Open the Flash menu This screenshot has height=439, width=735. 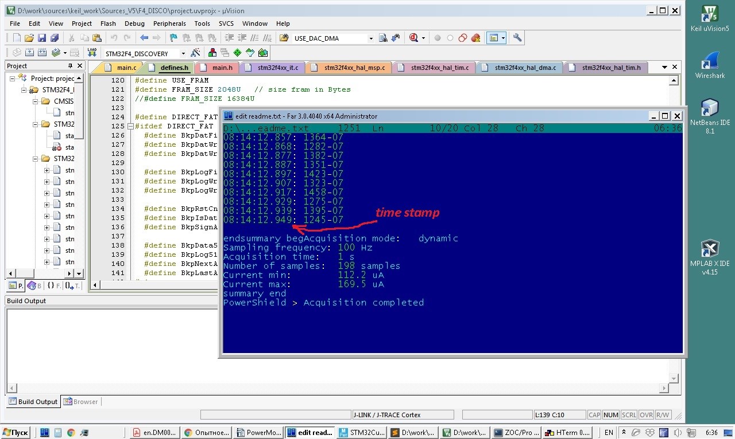108,23
